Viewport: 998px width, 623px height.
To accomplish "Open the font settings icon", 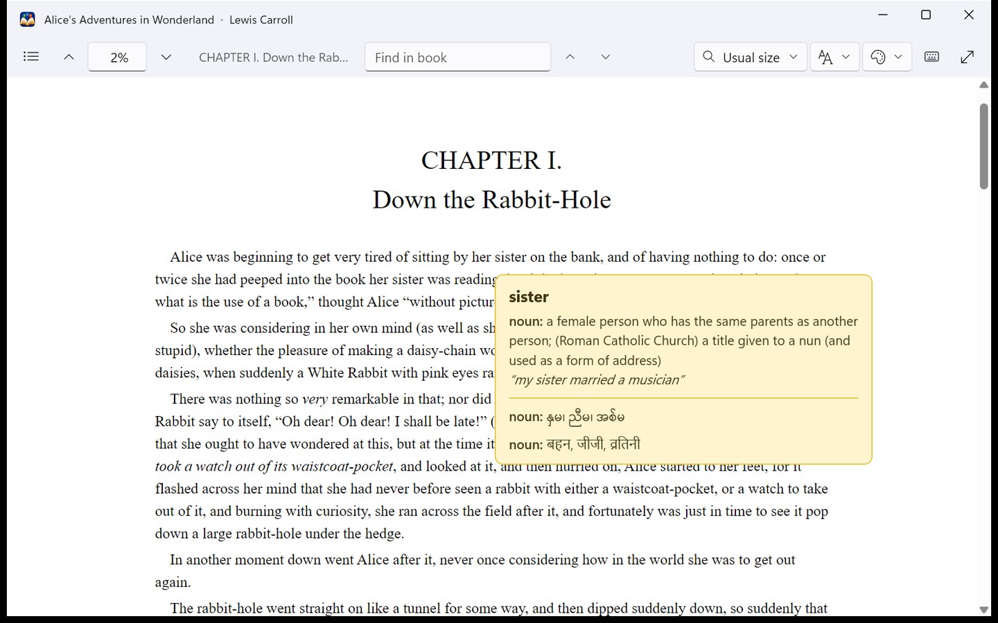I will click(x=825, y=57).
